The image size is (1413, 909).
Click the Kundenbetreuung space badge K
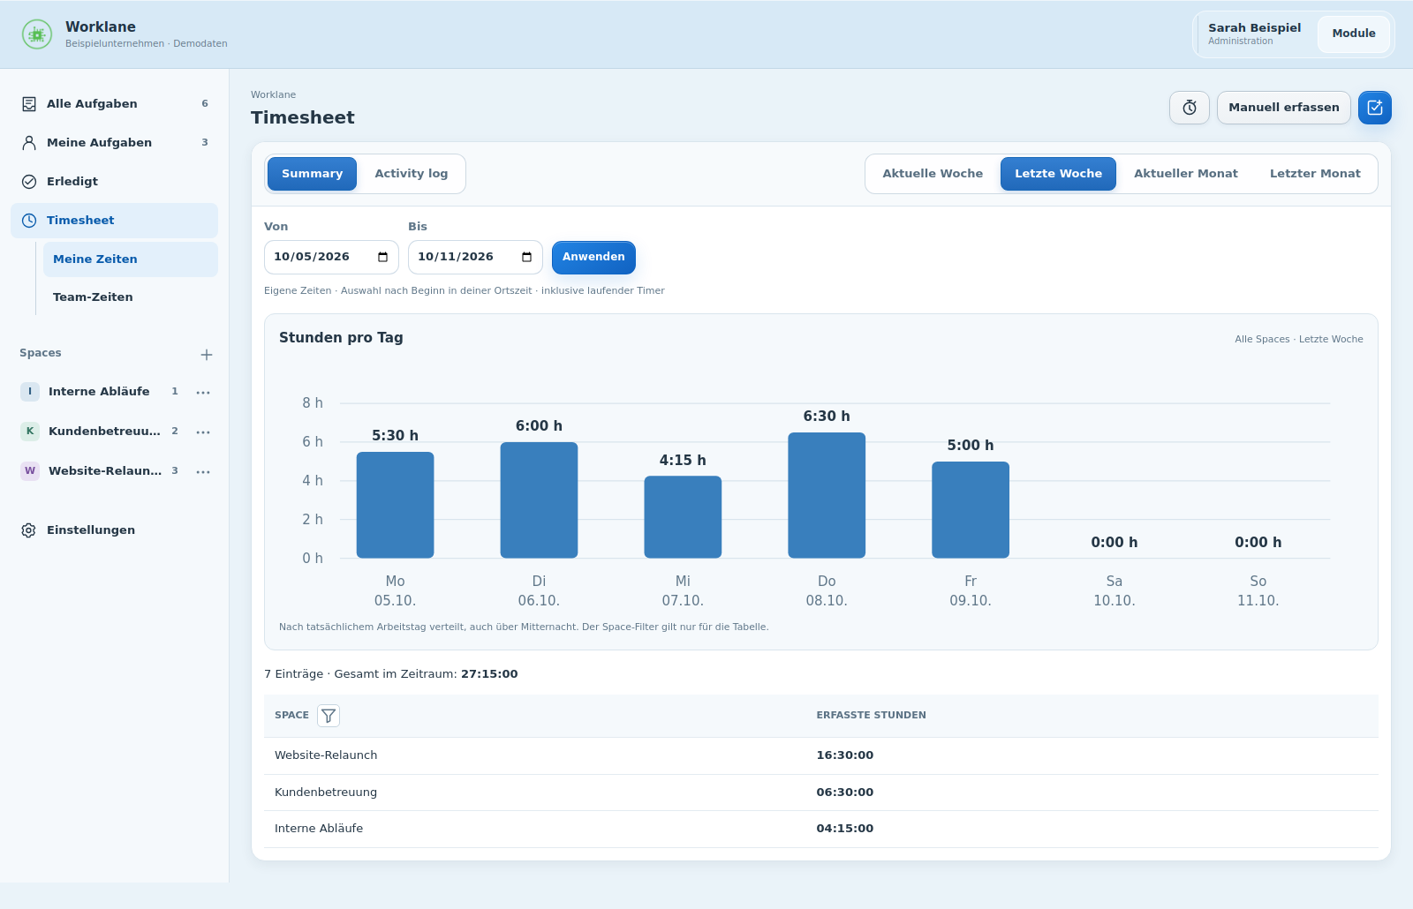pos(30,432)
